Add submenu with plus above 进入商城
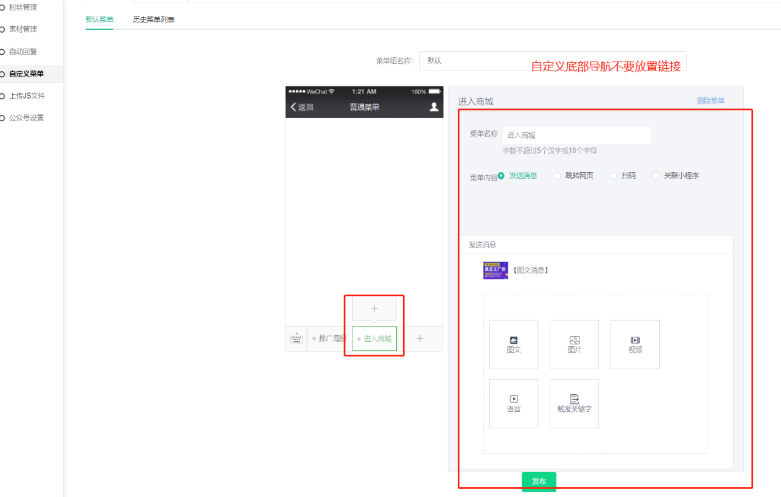The height and width of the screenshot is (497, 781). pos(374,309)
